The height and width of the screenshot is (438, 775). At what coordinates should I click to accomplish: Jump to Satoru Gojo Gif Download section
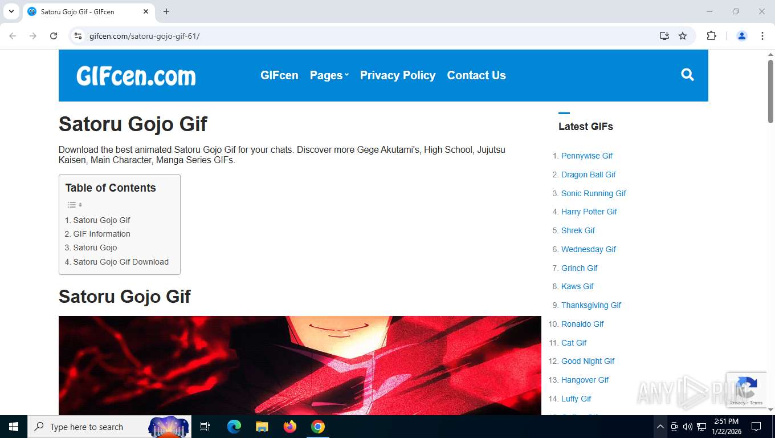tap(117, 262)
